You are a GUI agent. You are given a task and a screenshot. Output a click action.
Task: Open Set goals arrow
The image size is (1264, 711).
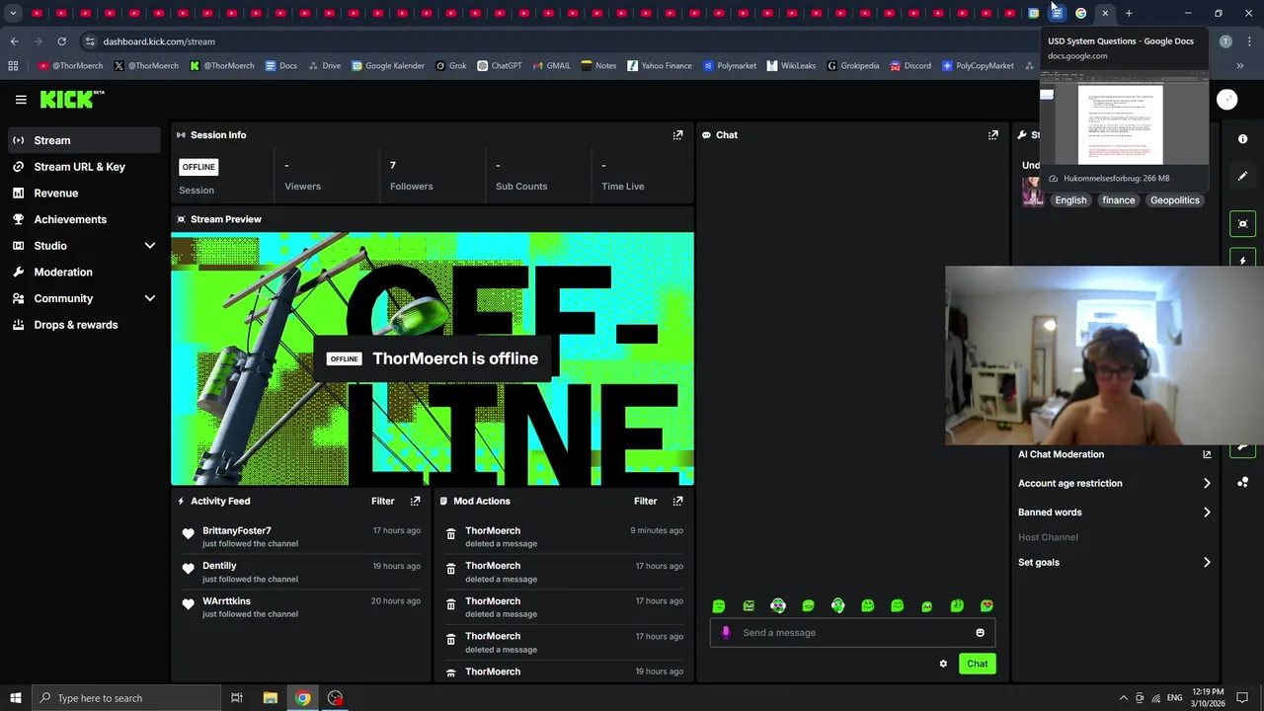1207,562
